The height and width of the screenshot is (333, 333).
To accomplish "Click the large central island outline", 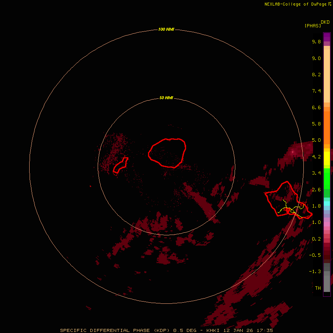I will 167,153.
